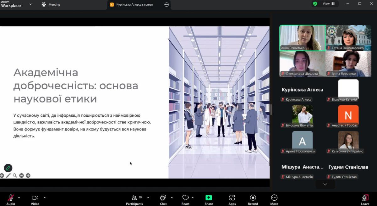377x206 pixels.
Task: Click muted mic icon beside small Гудим Станіслав label
Action: coord(329,177)
